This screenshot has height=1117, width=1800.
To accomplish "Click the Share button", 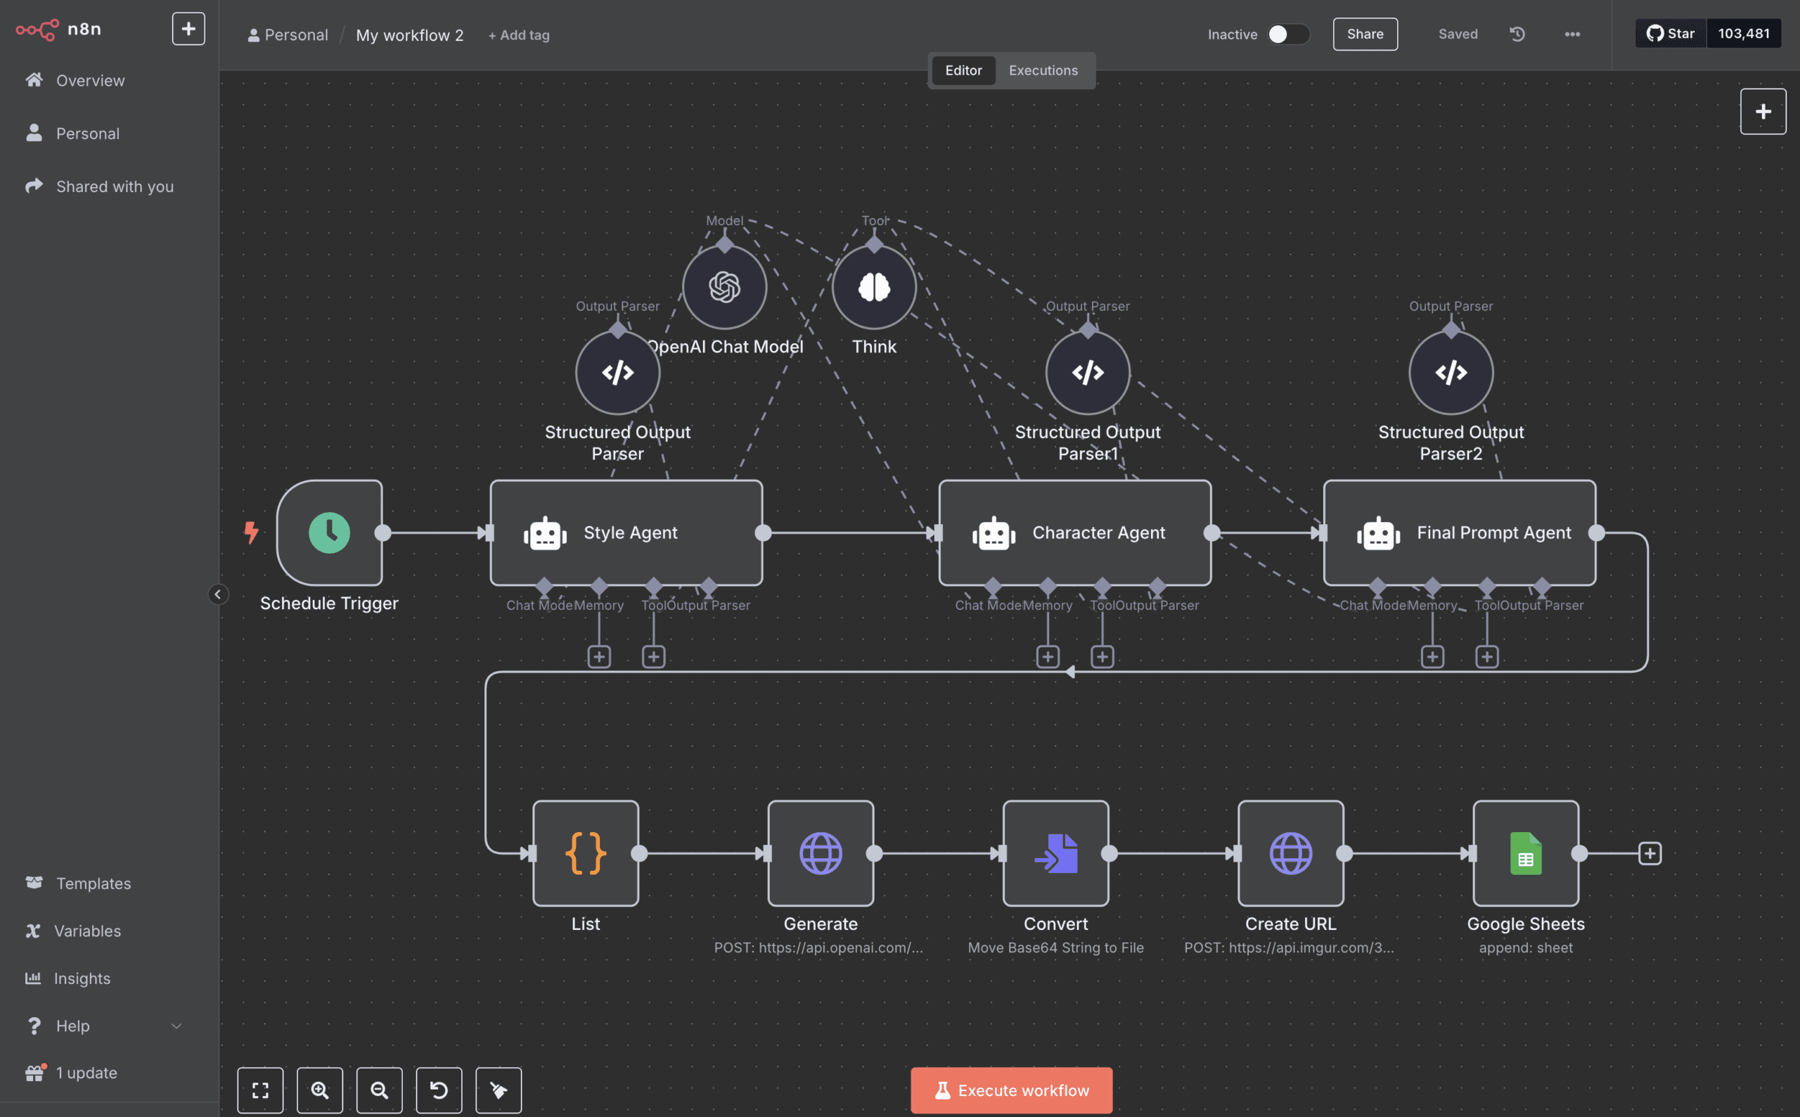I will pos(1365,34).
